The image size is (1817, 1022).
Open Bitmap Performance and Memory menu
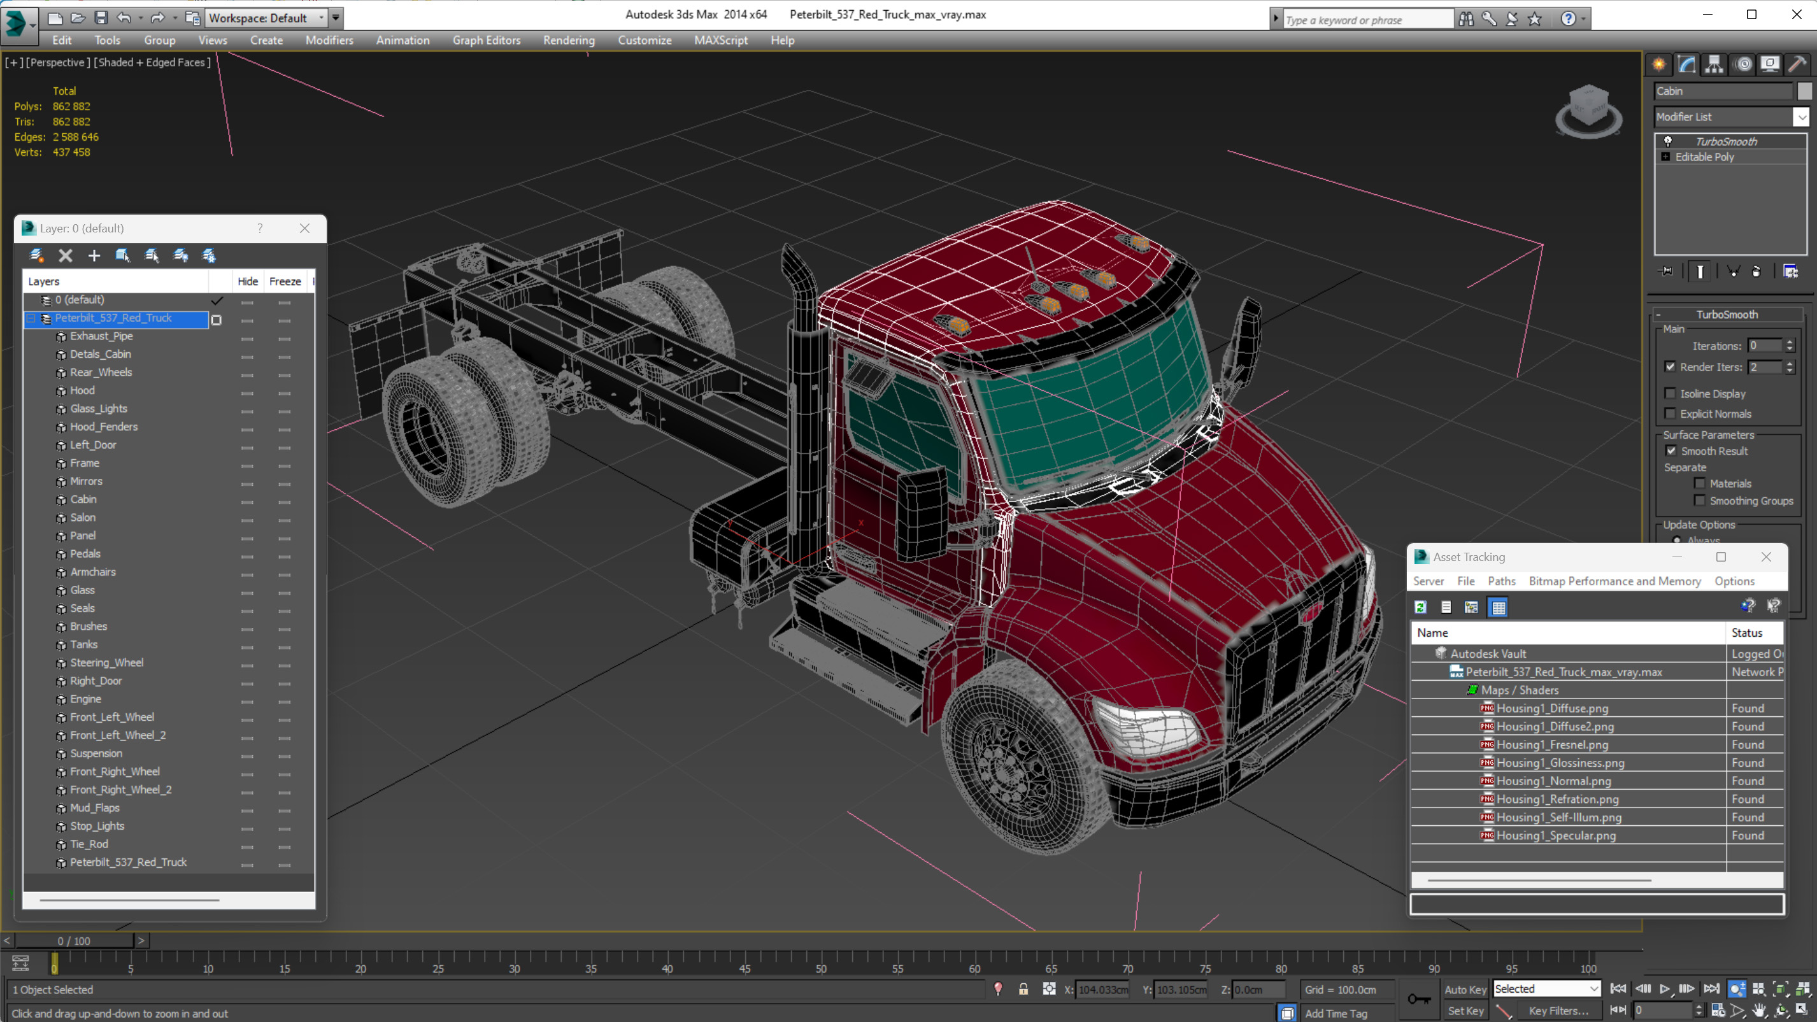click(x=1614, y=581)
